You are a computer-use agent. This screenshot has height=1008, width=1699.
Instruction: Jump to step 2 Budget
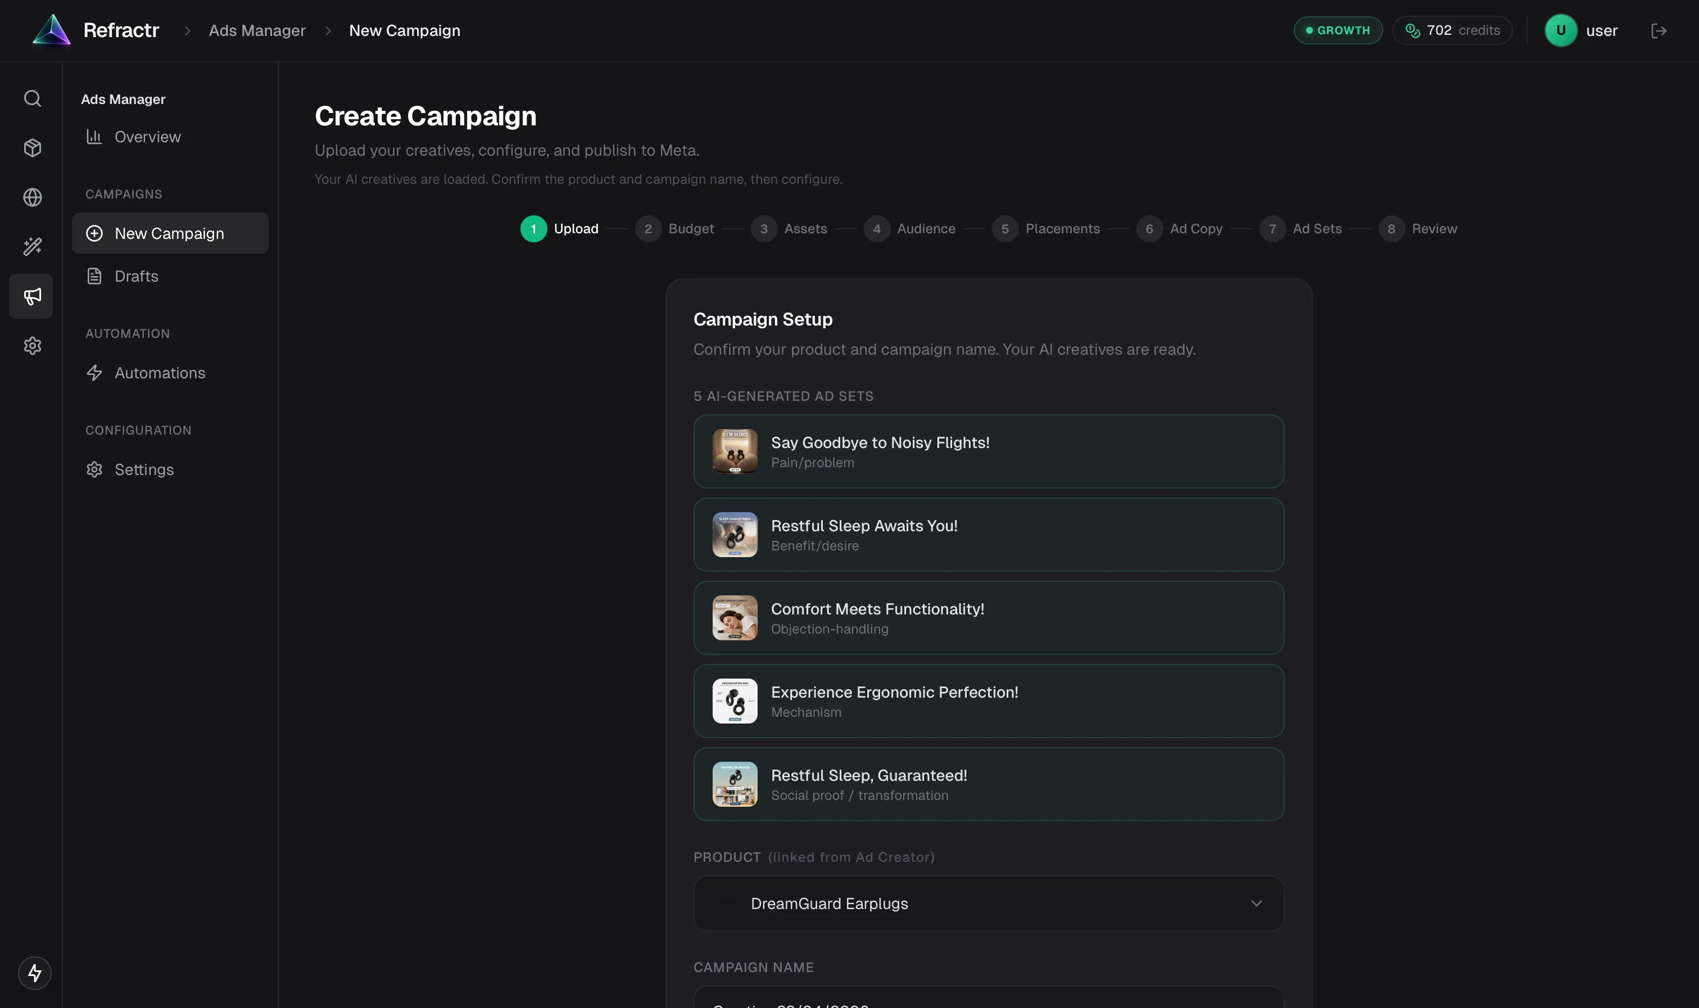coord(674,228)
